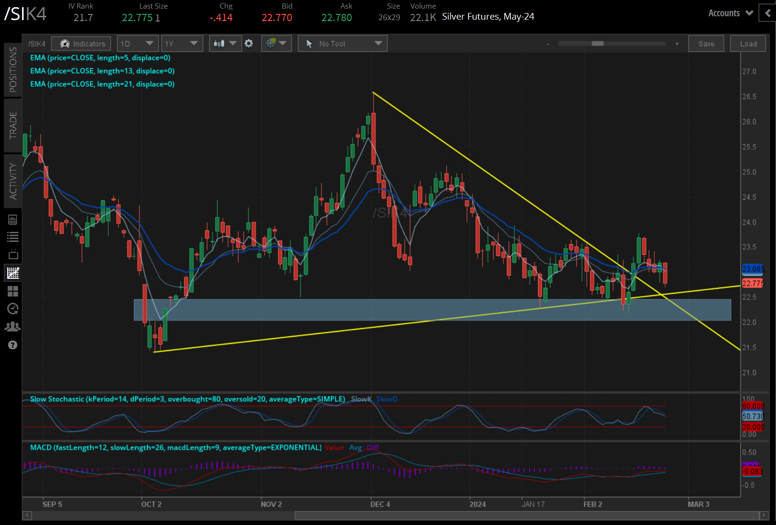
Task: Open the 1Y range dropdown
Action: click(x=182, y=44)
